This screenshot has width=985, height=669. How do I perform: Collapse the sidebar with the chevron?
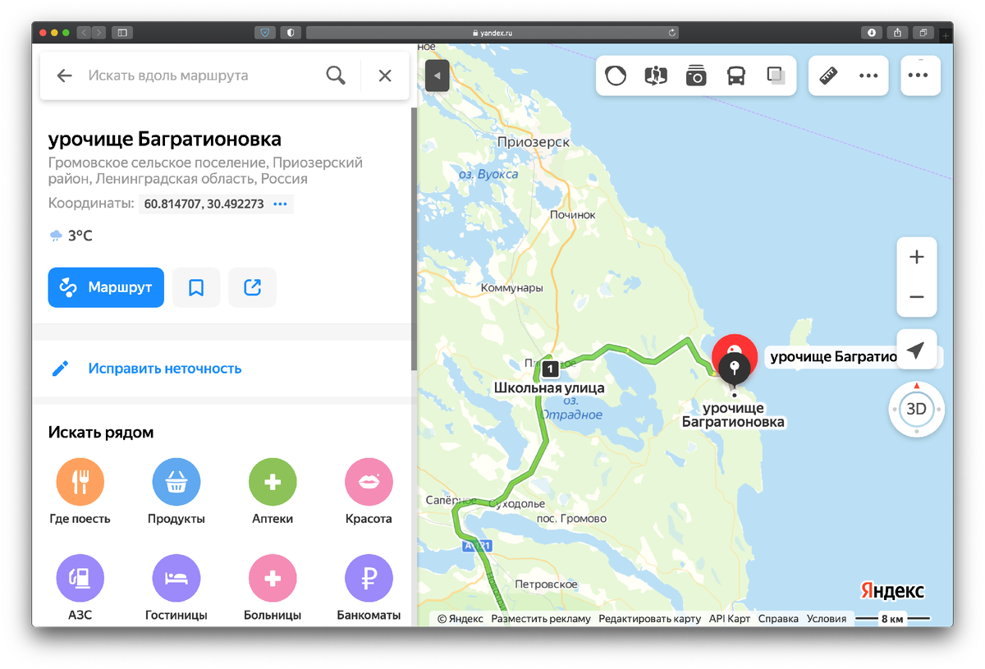pos(437,75)
